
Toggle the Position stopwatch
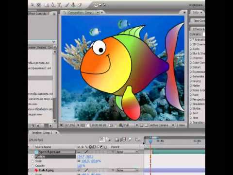33,157
